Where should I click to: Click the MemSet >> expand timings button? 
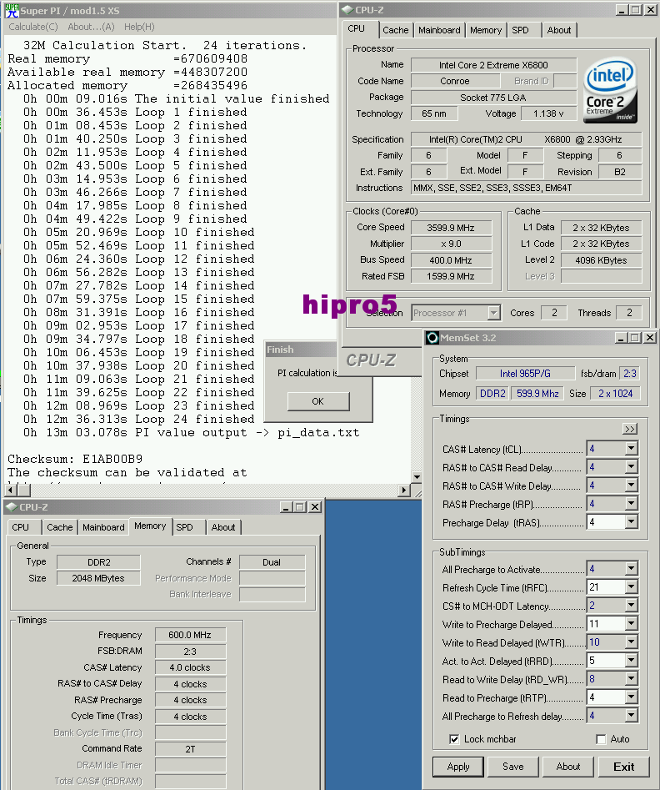pos(630,429)
